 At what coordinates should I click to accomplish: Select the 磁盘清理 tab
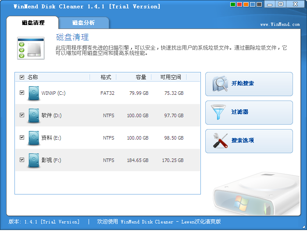click(x=33, y=23)
